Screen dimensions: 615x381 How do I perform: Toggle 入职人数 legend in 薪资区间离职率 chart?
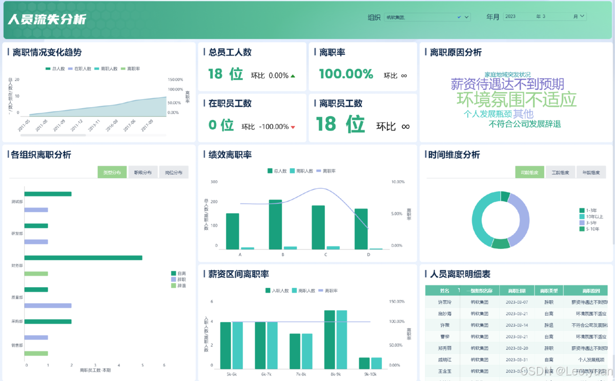[x=277, y=290]
